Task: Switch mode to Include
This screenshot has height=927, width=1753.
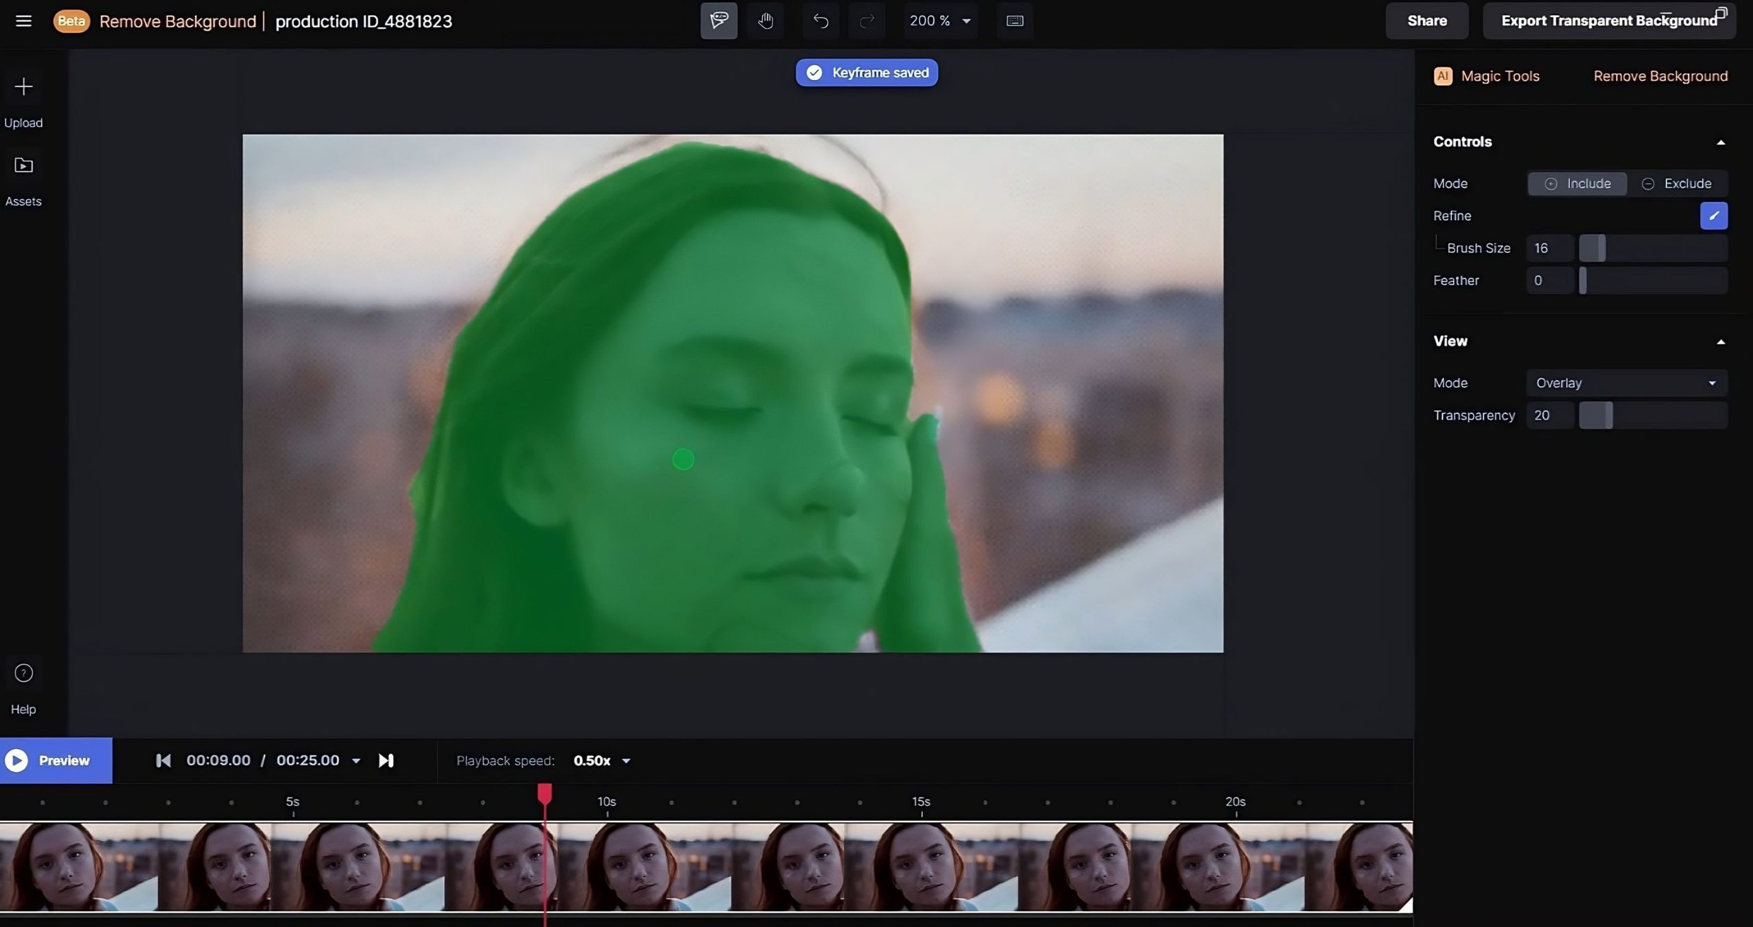Action: [1577, 183]
